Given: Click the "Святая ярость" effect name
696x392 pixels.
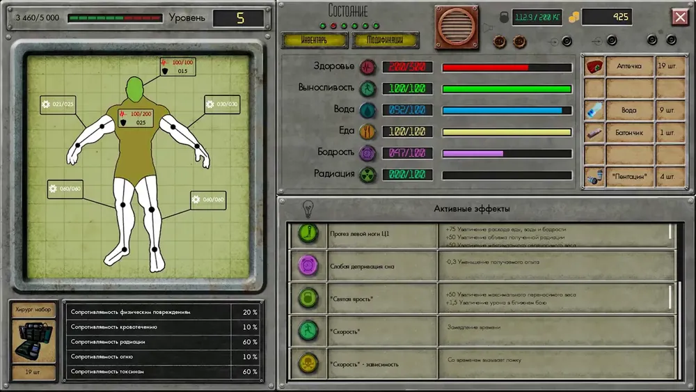Looking at the screenshot, I should (351, 299).
